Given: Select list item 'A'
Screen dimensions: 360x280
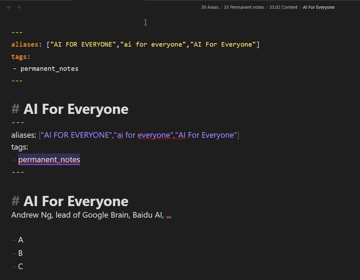Looking at the screenshot, I should 21,240.
